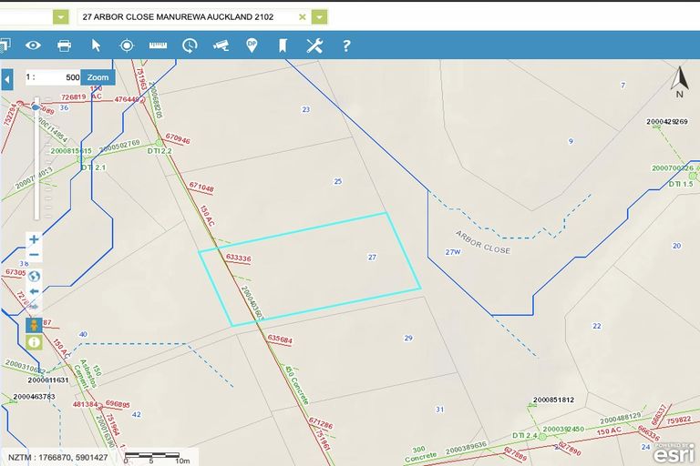
Task: Click pipe label 635684
Action: coord(280,339)
